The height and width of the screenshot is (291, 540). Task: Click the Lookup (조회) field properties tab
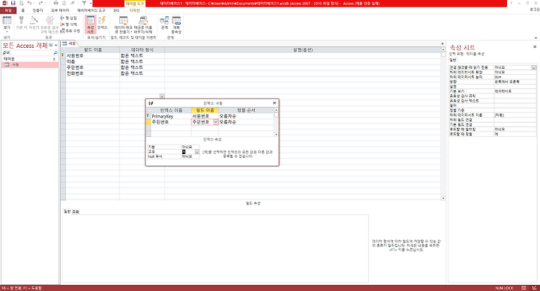(x=76, y=212)
